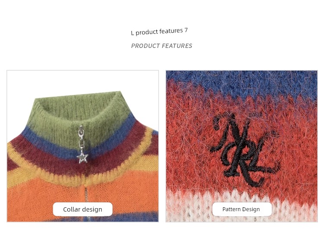
Task: Click the black embroidered monogram logo
Action: [x=245, y=150]
